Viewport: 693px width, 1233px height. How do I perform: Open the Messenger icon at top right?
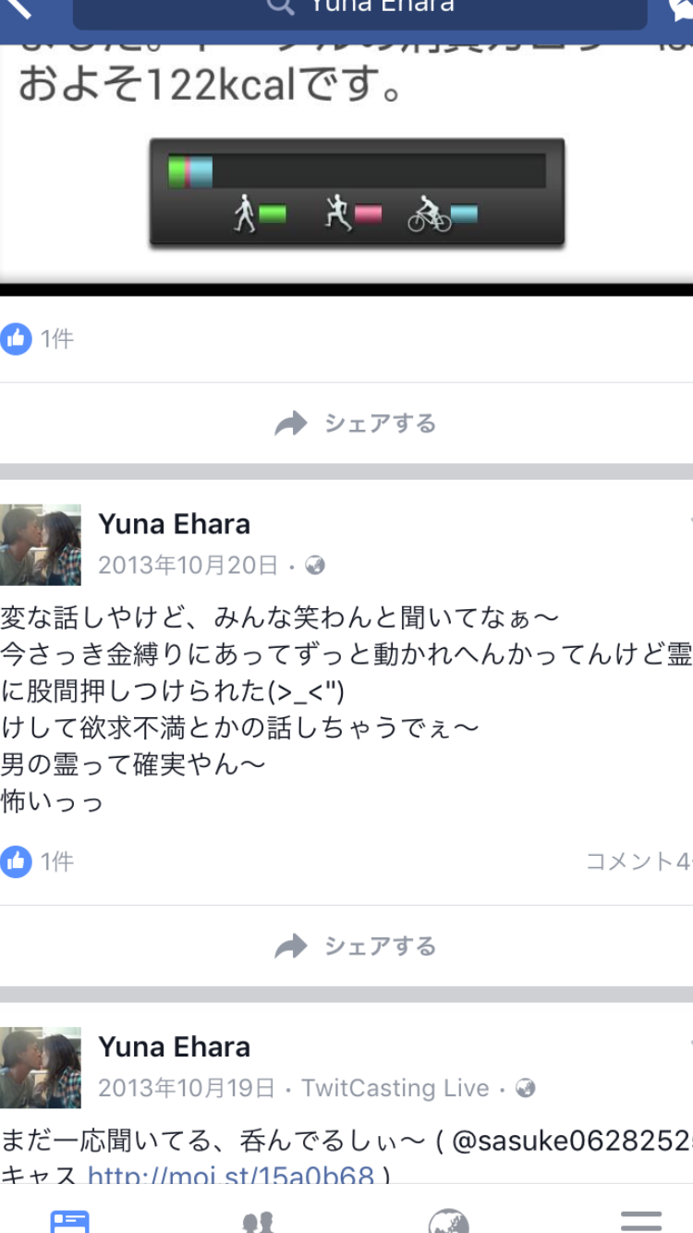click(x=682, y=9)
